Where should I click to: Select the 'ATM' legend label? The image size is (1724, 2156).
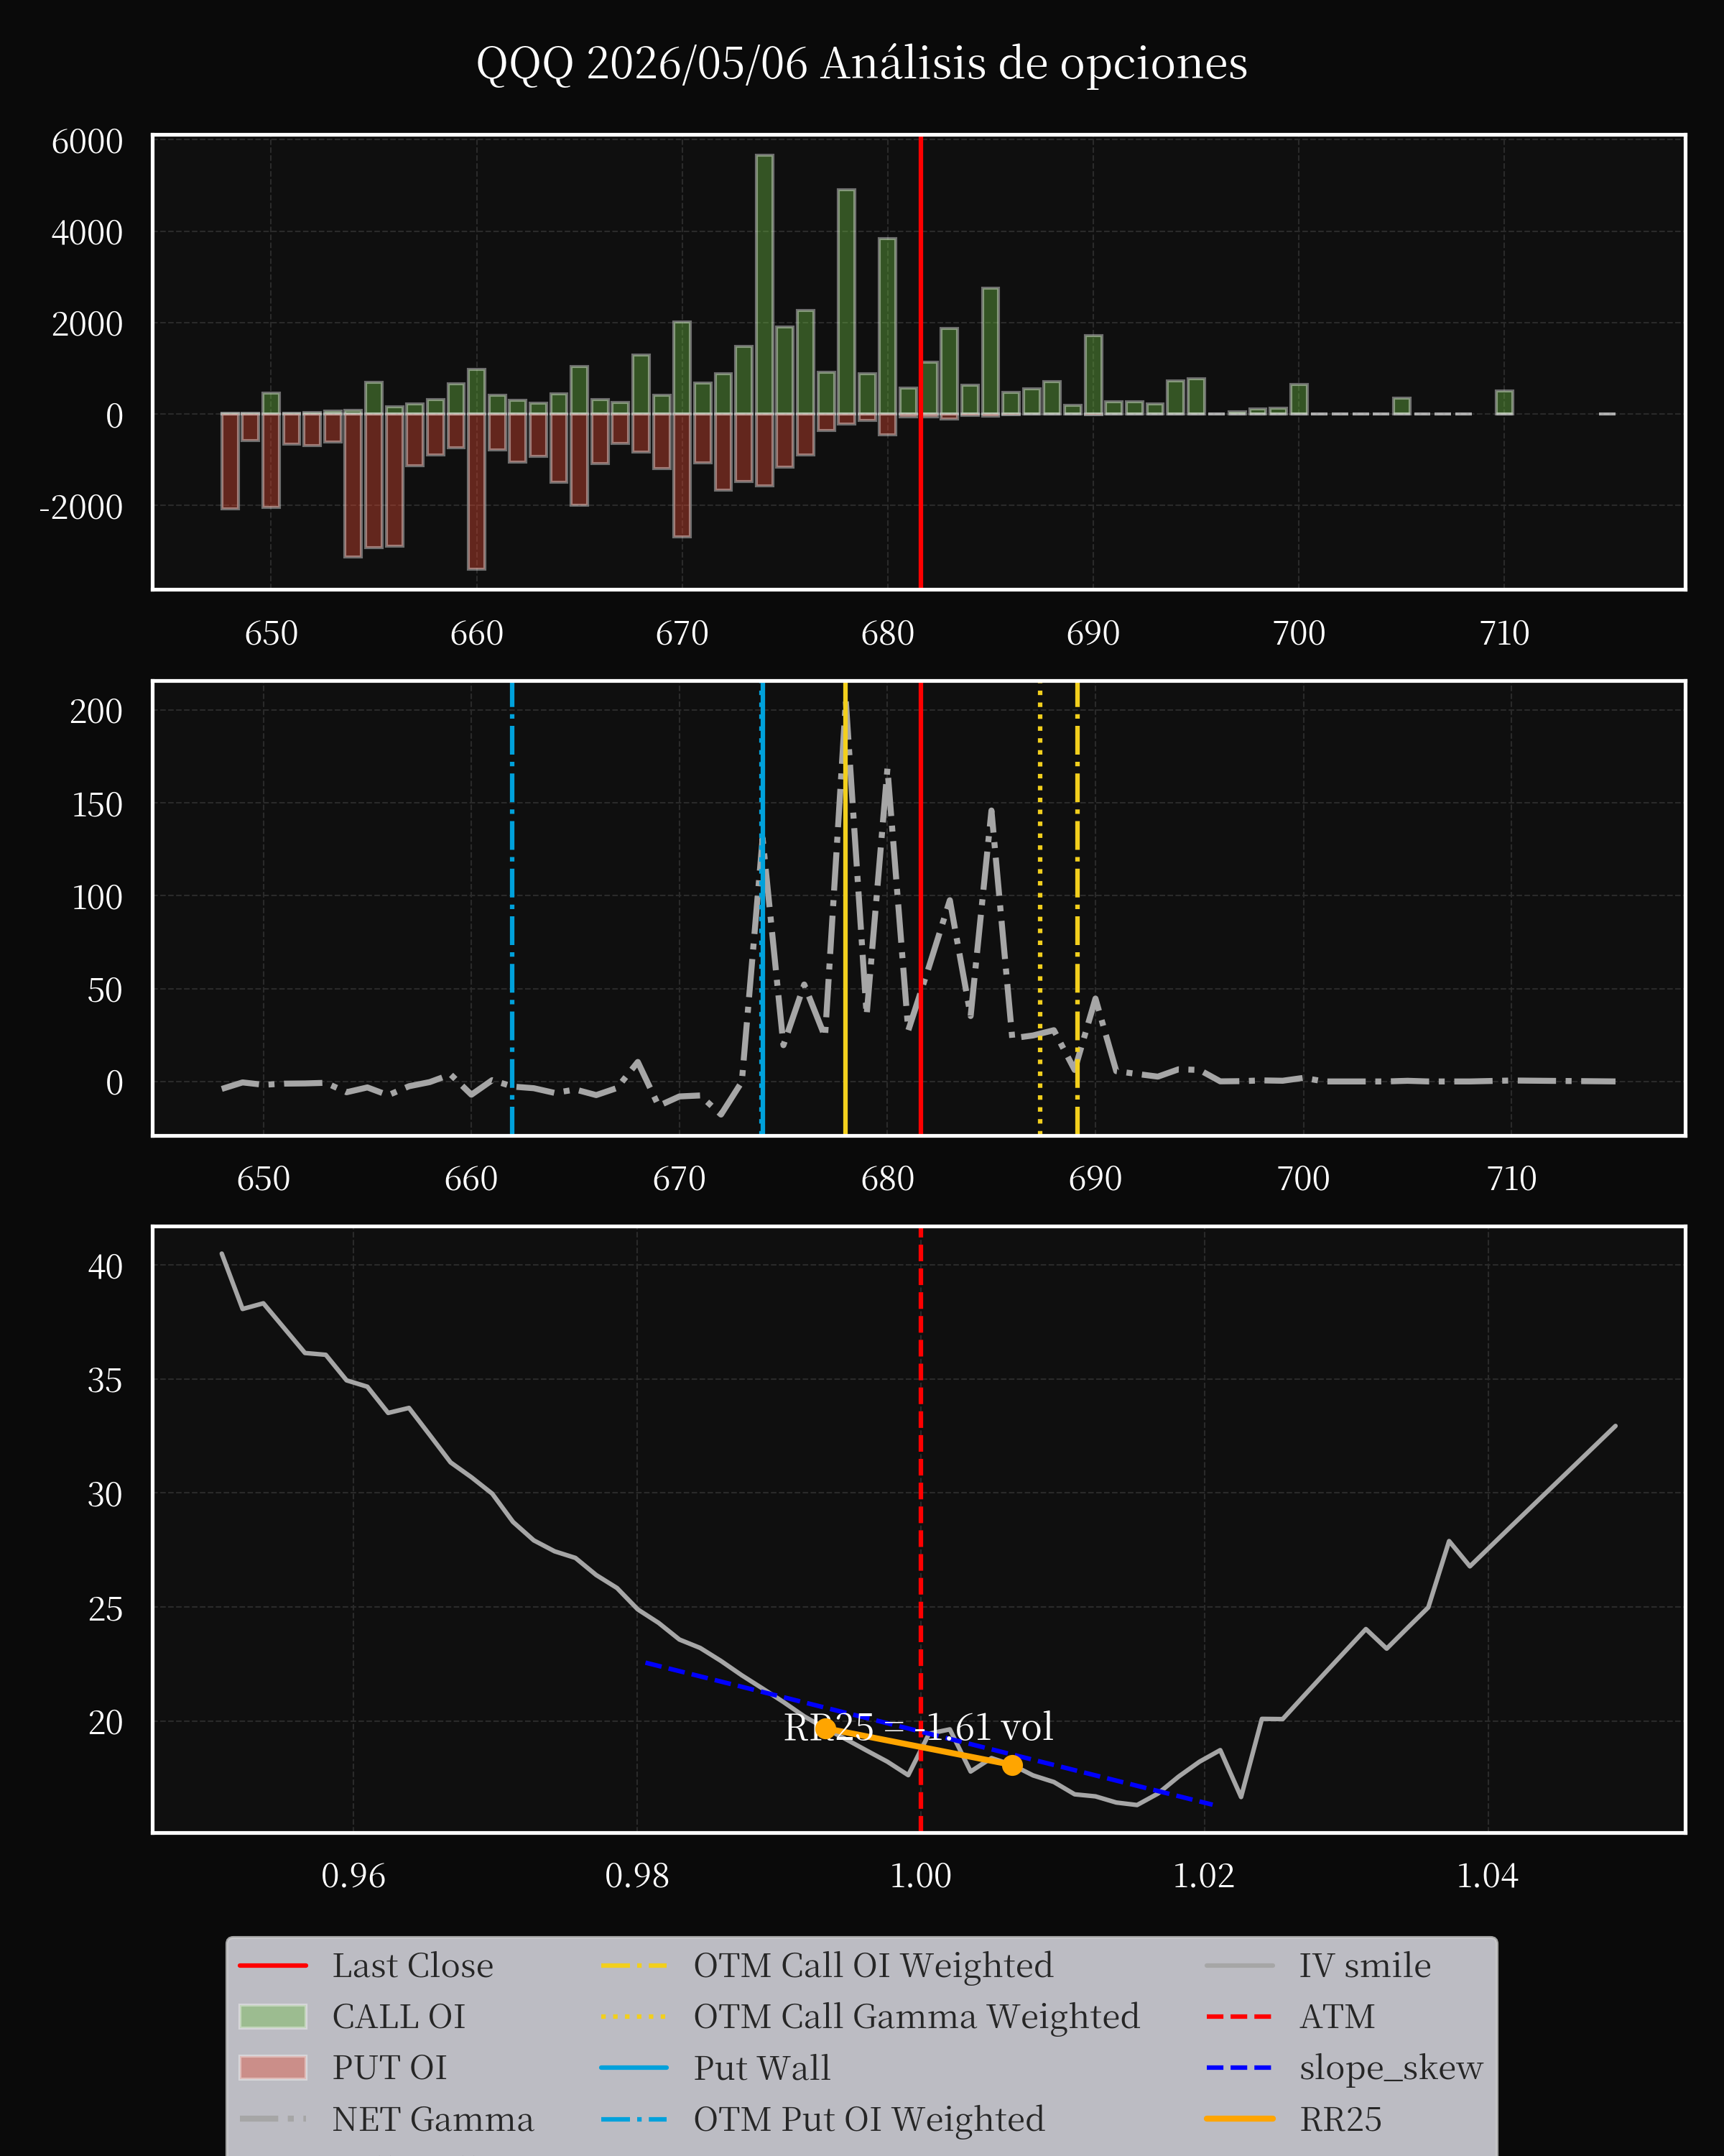[x=1338, y=2016]
